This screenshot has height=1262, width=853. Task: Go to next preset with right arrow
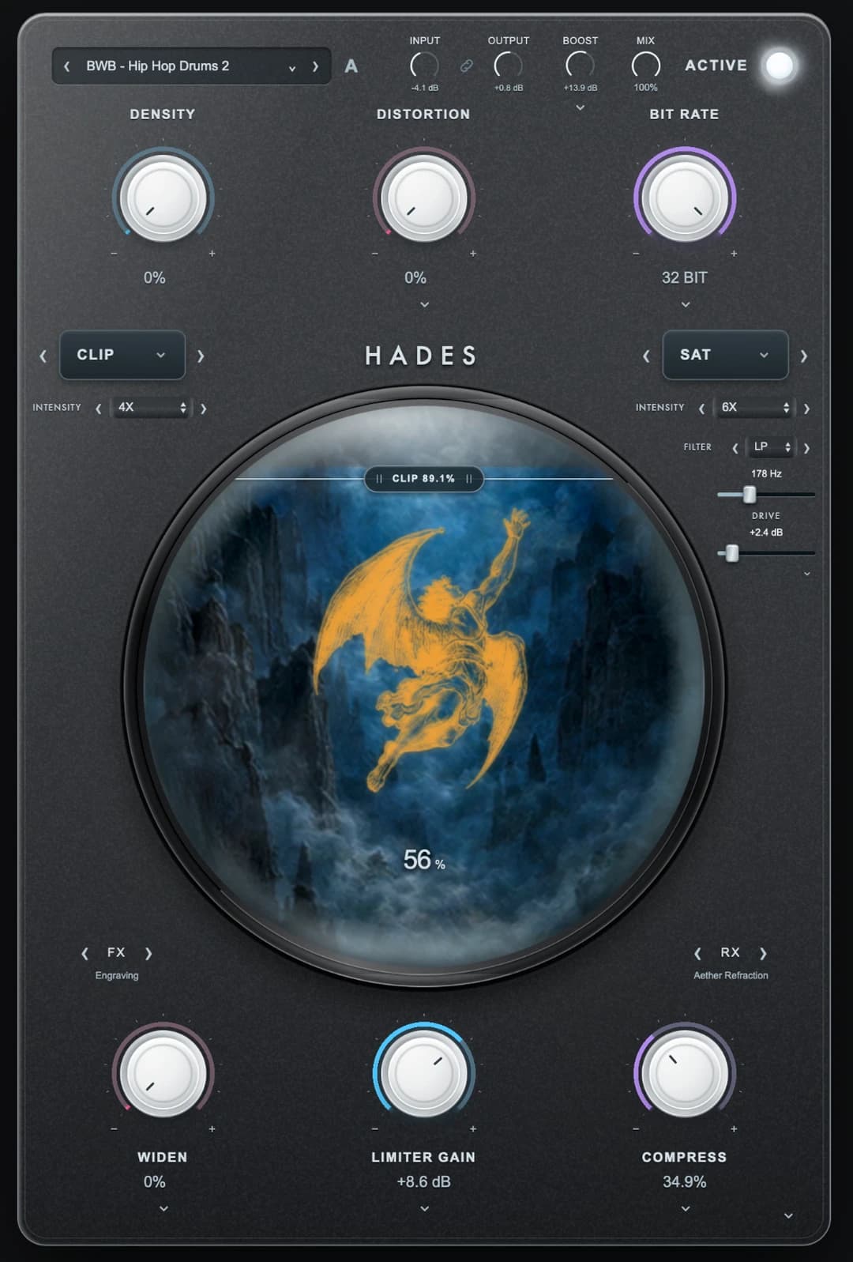point(316,66)
